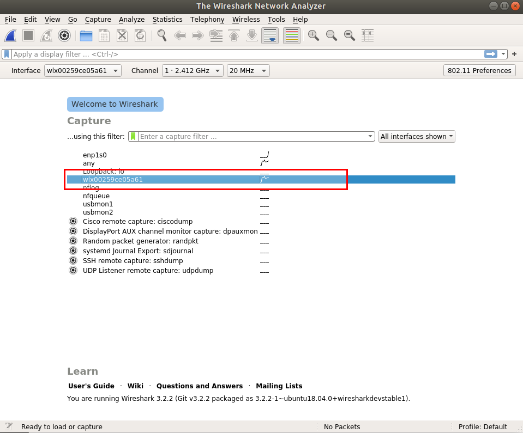Open channel width dropdown 20 MHz
523x433 pixels.
point(248,71)
